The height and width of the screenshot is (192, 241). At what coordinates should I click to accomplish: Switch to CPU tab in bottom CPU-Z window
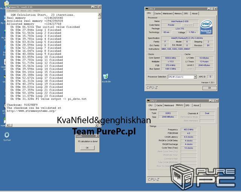click(150, 105)
